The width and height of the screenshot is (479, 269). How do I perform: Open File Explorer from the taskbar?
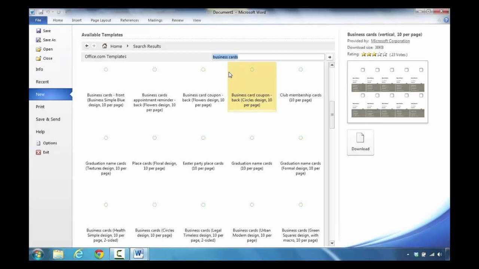pos(58,254)
